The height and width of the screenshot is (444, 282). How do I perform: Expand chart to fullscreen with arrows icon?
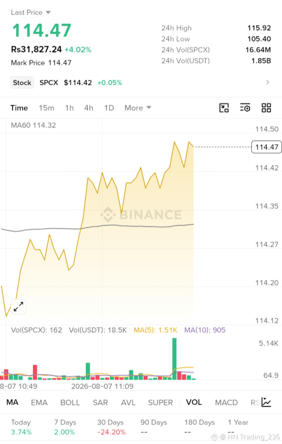pyautogui.click(x=19, y=306)
